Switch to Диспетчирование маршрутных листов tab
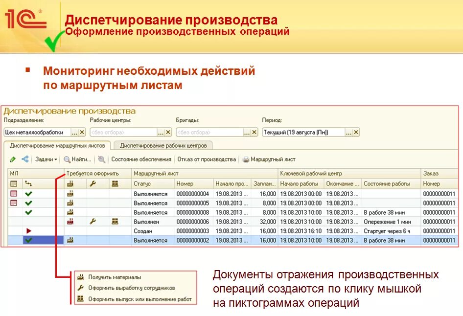The width and height of the screenshot is (463, 316). (x=57, y=145)
